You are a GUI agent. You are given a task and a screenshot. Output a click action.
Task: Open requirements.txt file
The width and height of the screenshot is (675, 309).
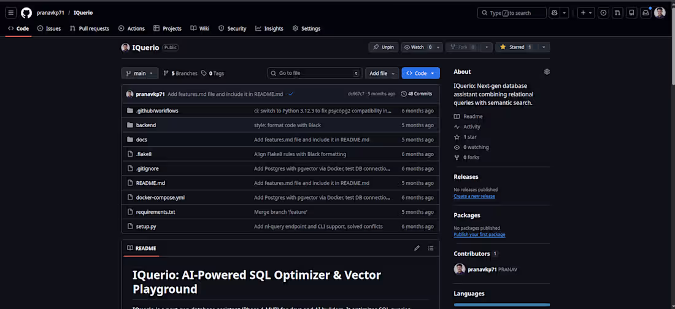pyautogui.click(x=155, y=212)
